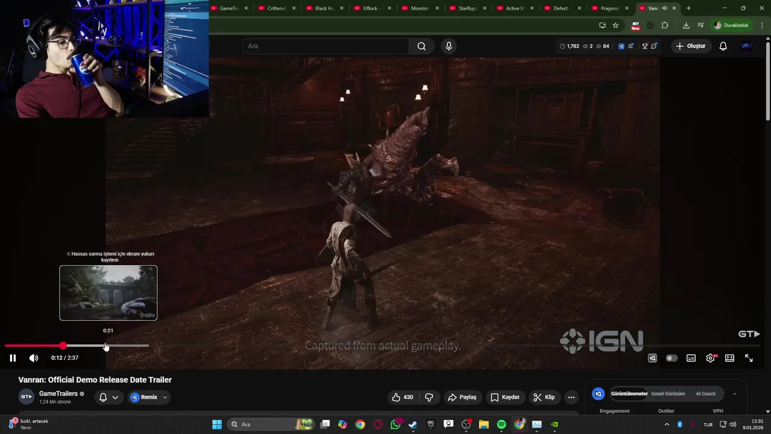Click the vidIQ panel round logo

[598, 394]
